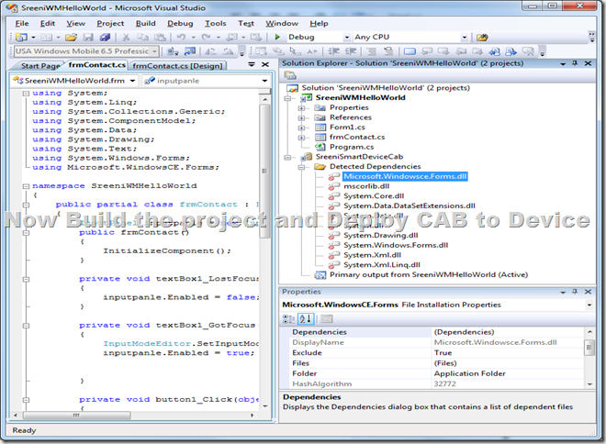Collapse the Detected Dependencies folder
The height and width of the screenshot is (444, 606).
click(301, 167)
